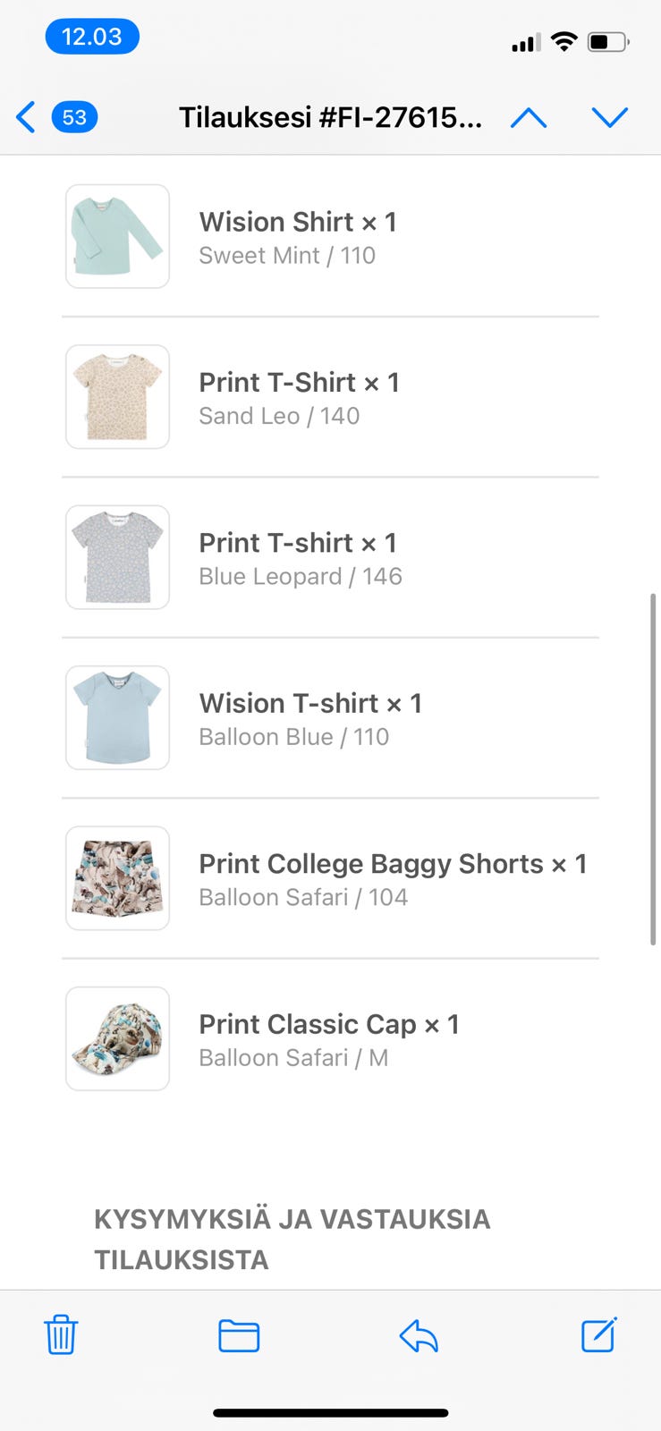Go back to inbox with back chevron
The width and height of the screenshot is (661, 1431).
(x=26, y=117)
